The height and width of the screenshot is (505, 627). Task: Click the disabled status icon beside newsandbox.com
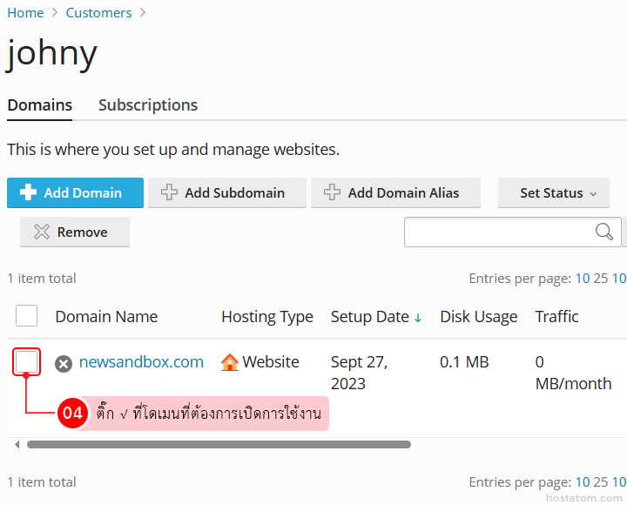point(64,363)
